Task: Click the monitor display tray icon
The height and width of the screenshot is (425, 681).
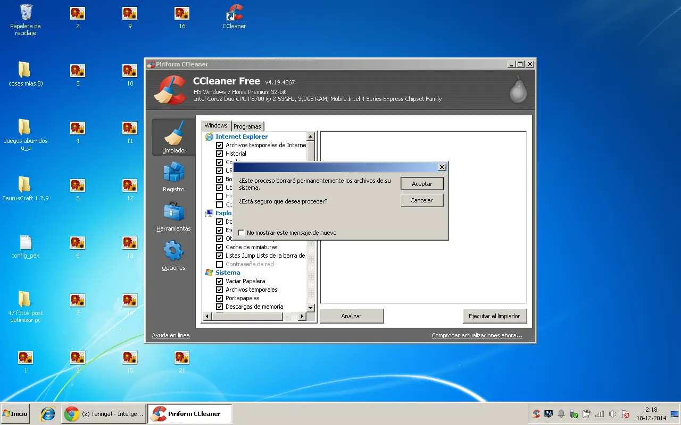Action: (x=549, y=414)
